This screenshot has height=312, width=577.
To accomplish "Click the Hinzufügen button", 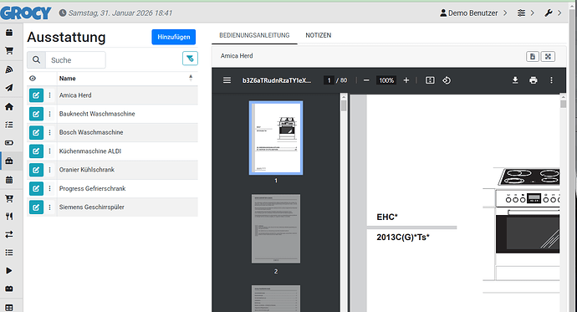I will 174,37.
